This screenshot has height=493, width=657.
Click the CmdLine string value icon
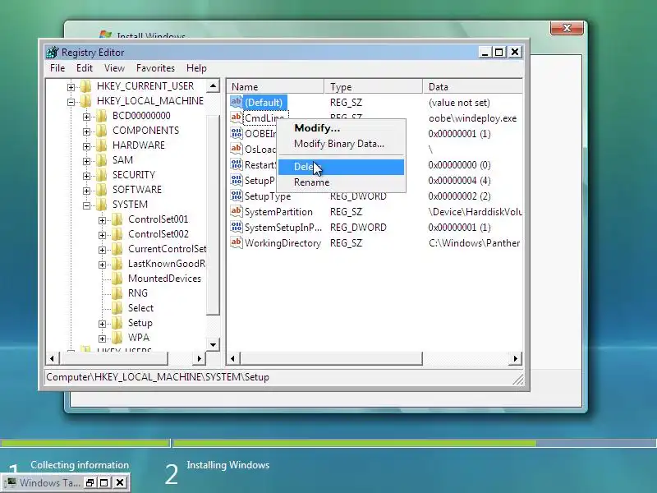click(x=237, y=117)
